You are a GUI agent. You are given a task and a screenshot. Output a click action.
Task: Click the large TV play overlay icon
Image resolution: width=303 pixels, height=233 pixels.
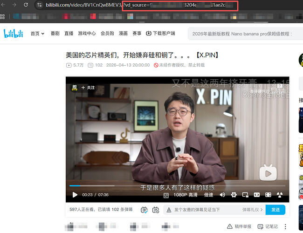click(x=268, y=172)
